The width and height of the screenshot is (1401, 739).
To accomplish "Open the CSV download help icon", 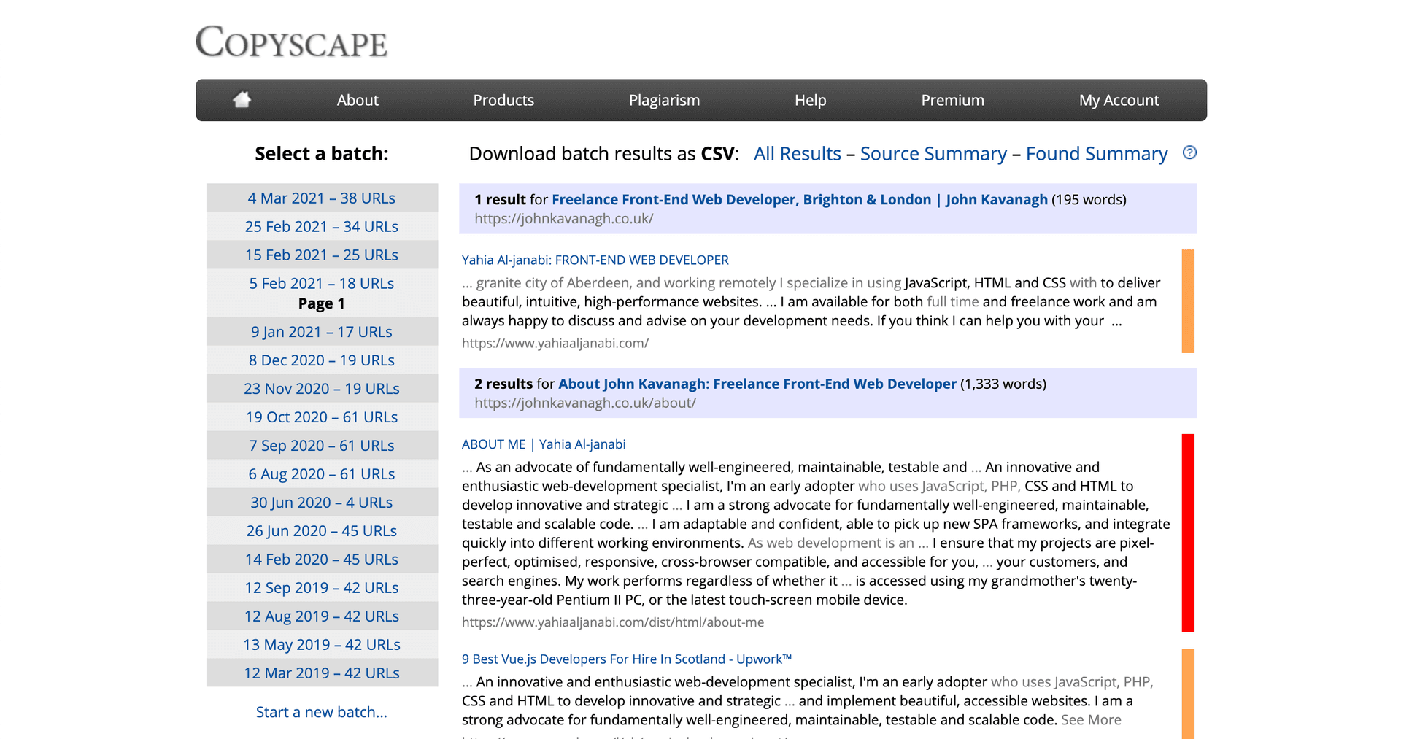I will click(1189, 152).
